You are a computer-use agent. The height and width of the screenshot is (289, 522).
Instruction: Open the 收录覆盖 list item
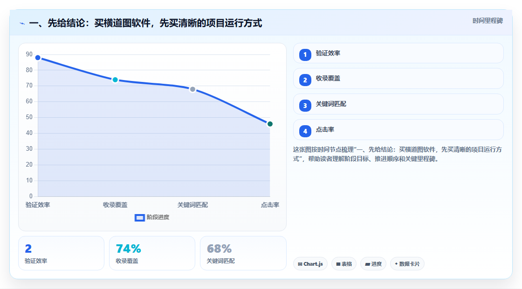pyautogui.click(x=398, y=79)
